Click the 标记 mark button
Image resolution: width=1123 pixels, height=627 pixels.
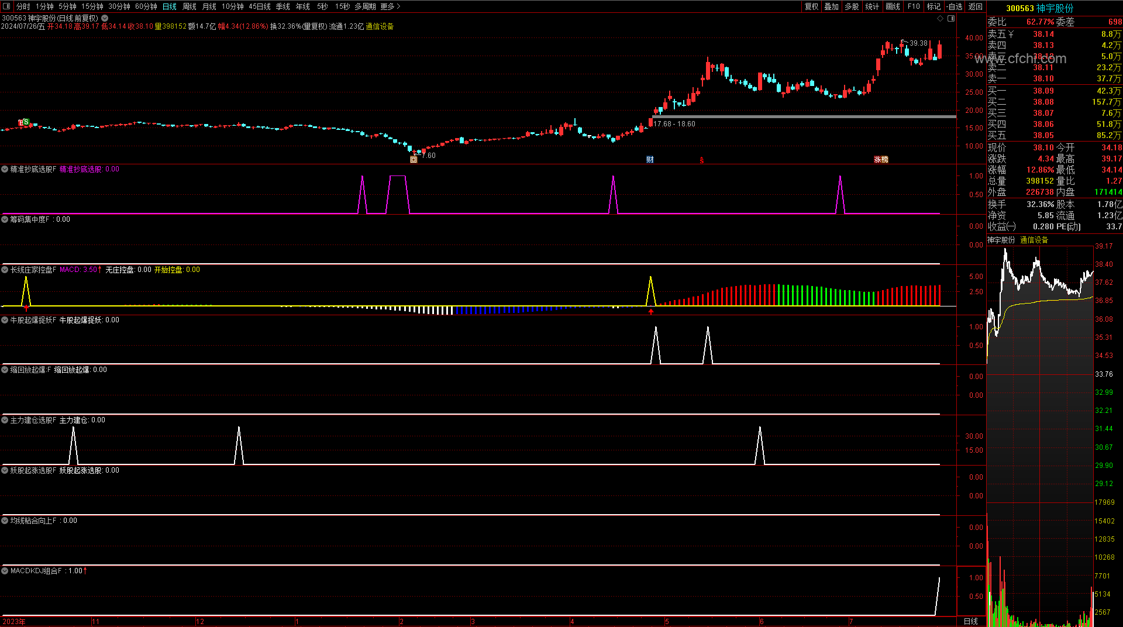click(x=934, y=6)
